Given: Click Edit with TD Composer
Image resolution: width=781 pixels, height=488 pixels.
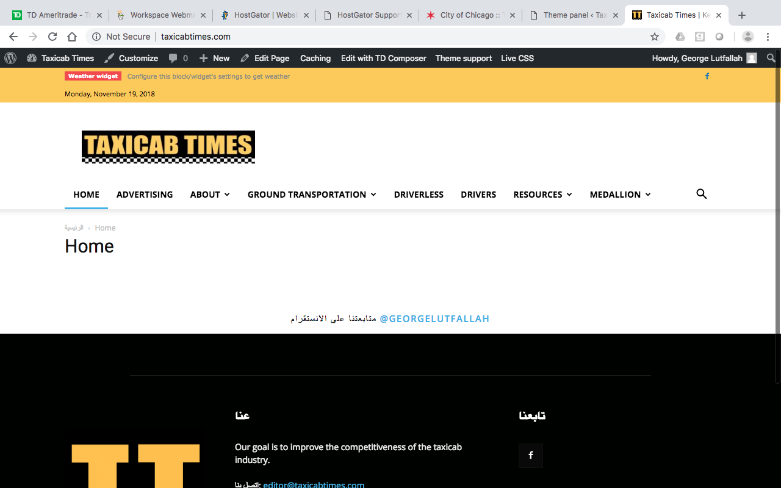Looking at the screenshot, I should click(384, 58).
